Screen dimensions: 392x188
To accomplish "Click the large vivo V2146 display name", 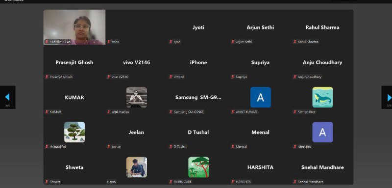I will pos(137,62).
